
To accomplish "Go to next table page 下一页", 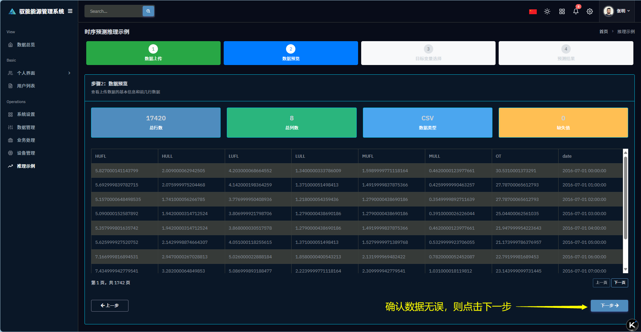I will click(x=620, y=283).
